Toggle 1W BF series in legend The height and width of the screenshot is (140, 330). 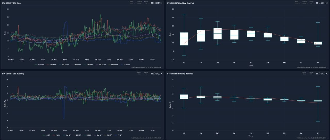pos(56,135)
